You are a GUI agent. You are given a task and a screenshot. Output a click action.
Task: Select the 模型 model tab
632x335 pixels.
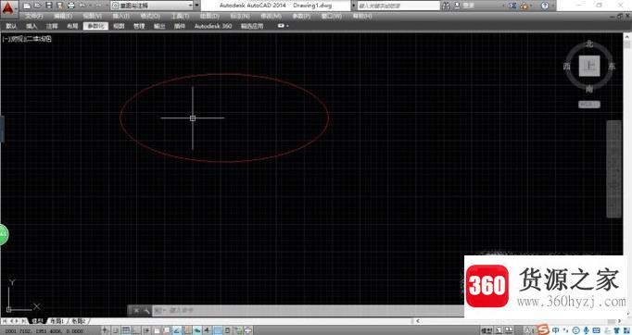coord(37,321)
